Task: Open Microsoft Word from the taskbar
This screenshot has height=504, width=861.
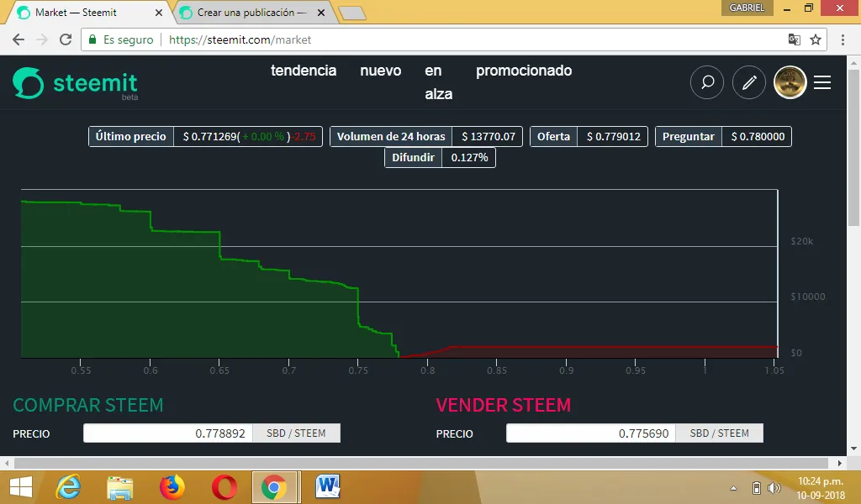Action: click(x=328, y=487)
